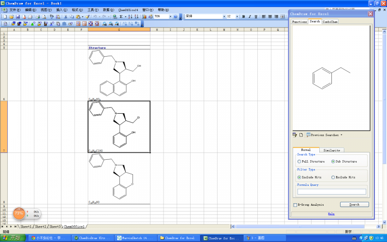Click the AutoSum sigma icon
387x242 pixels.
121,16
